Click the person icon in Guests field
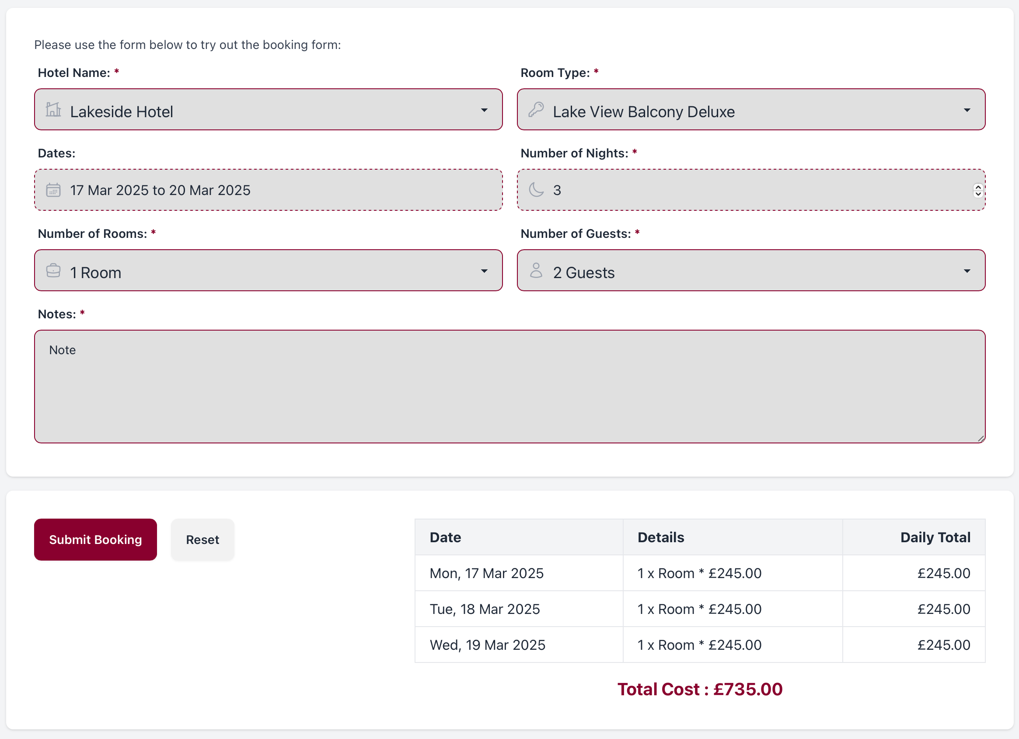Image resolution: width=1019 pixels, height=739 pixels. 536,271
